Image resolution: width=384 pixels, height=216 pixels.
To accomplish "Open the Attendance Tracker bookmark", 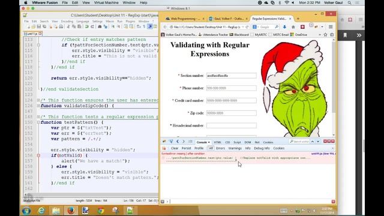I will coord(213,35).
